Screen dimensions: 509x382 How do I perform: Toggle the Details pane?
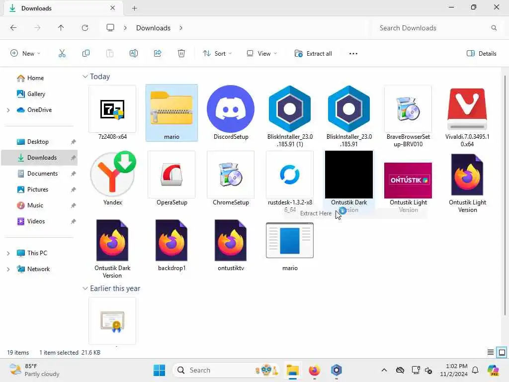[x=481, y=54]
